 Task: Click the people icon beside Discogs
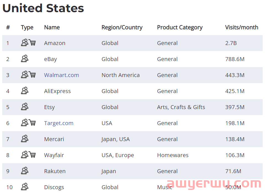click(25, 187)
